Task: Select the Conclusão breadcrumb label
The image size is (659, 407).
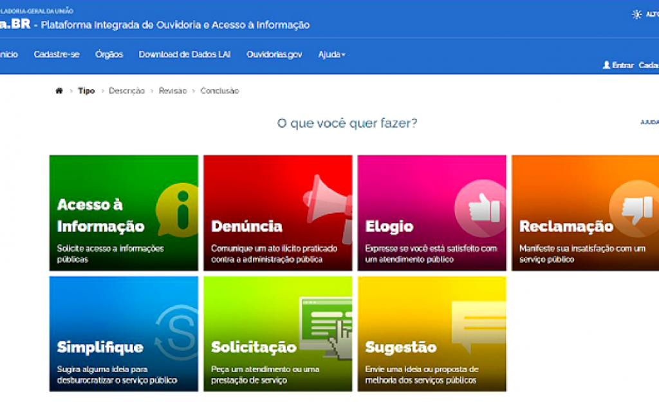Action: point(219,91)
